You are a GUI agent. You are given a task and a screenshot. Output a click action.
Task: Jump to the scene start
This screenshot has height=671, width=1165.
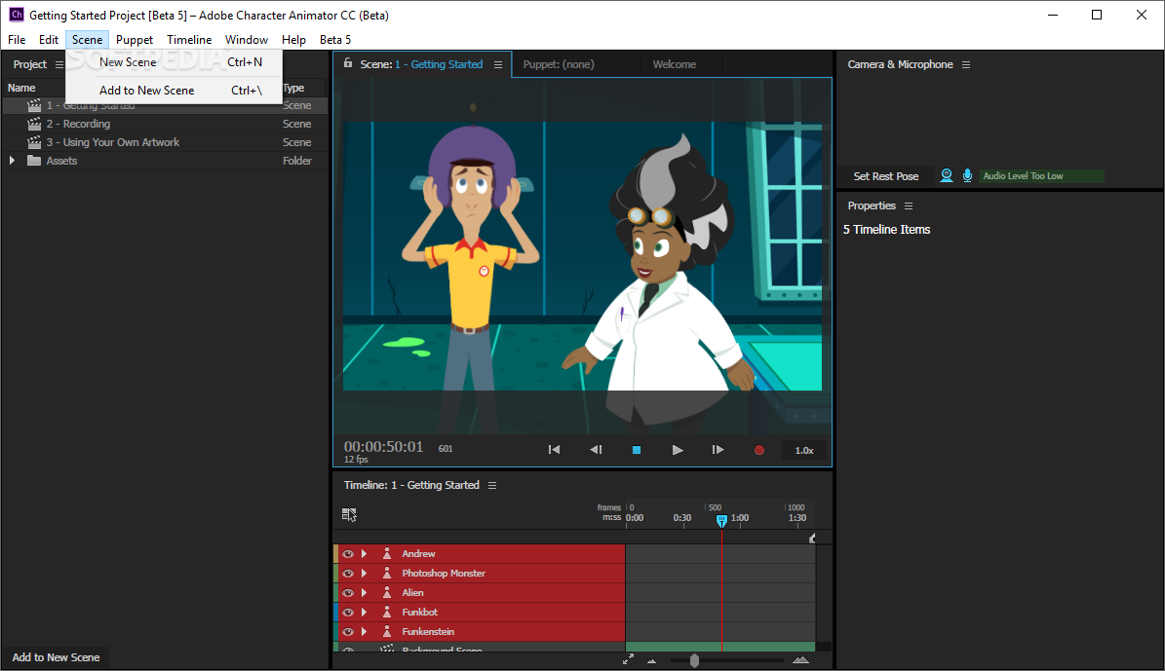554,450
